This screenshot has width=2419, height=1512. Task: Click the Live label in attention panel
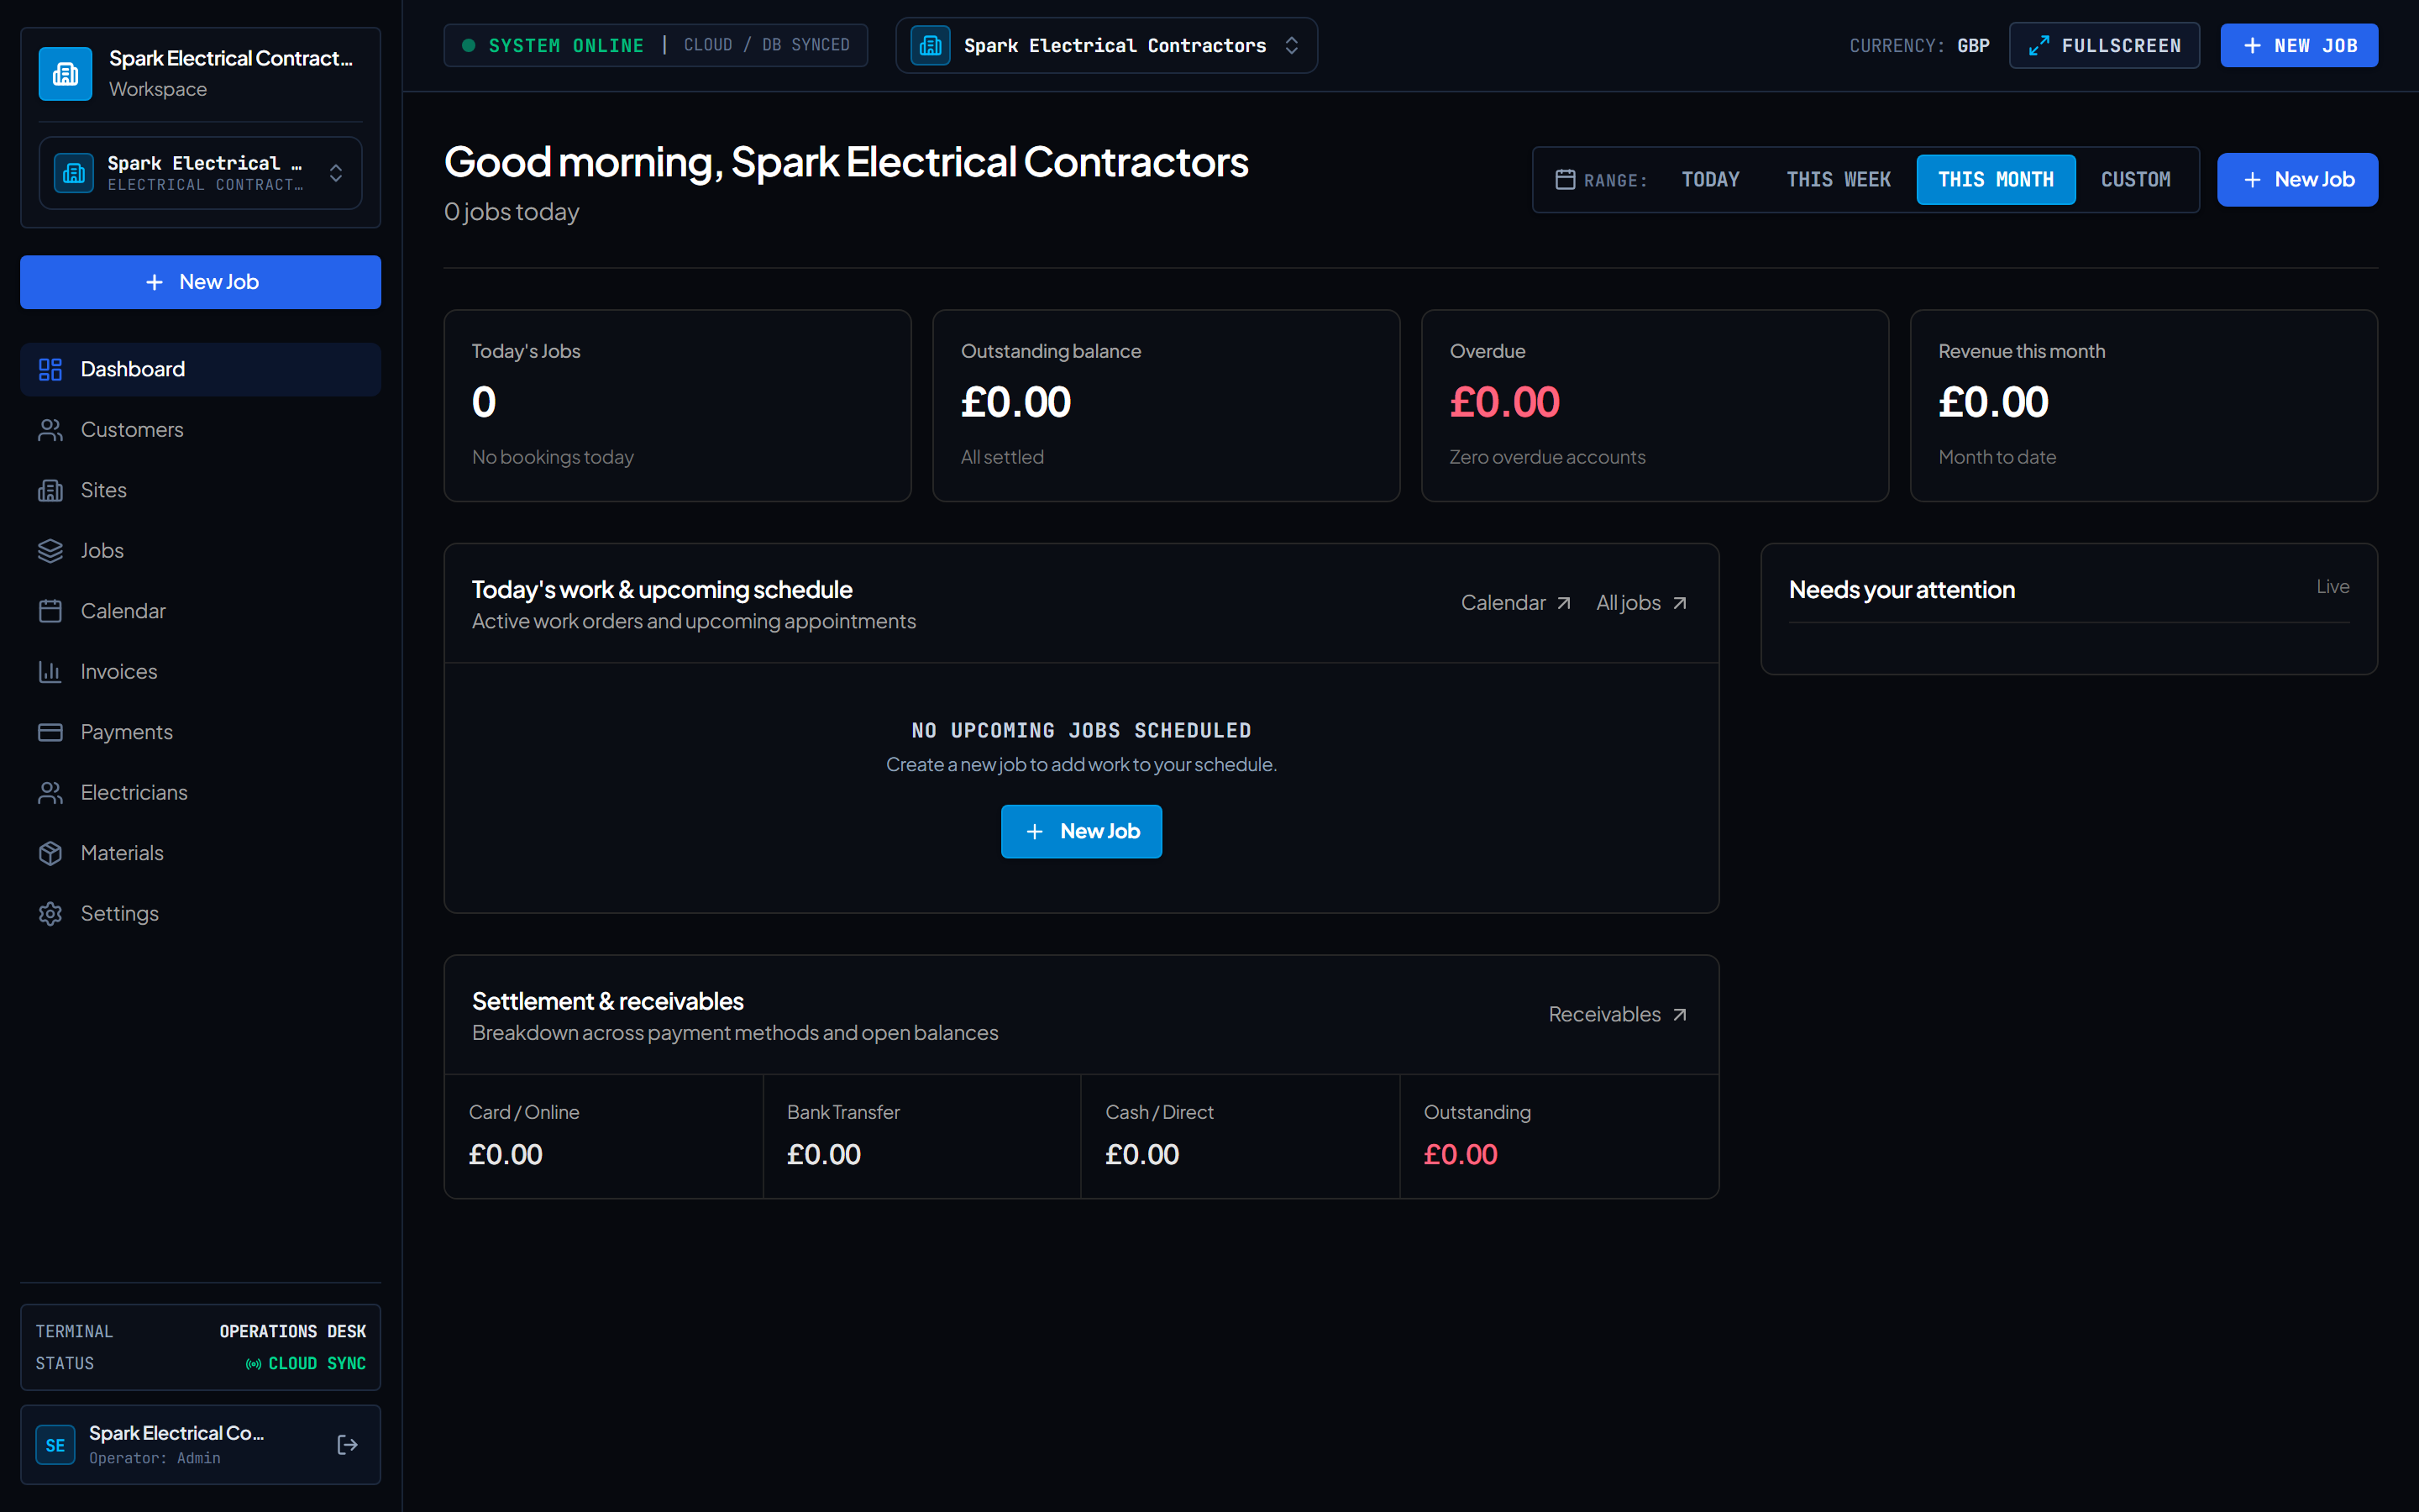[2333, 587]
